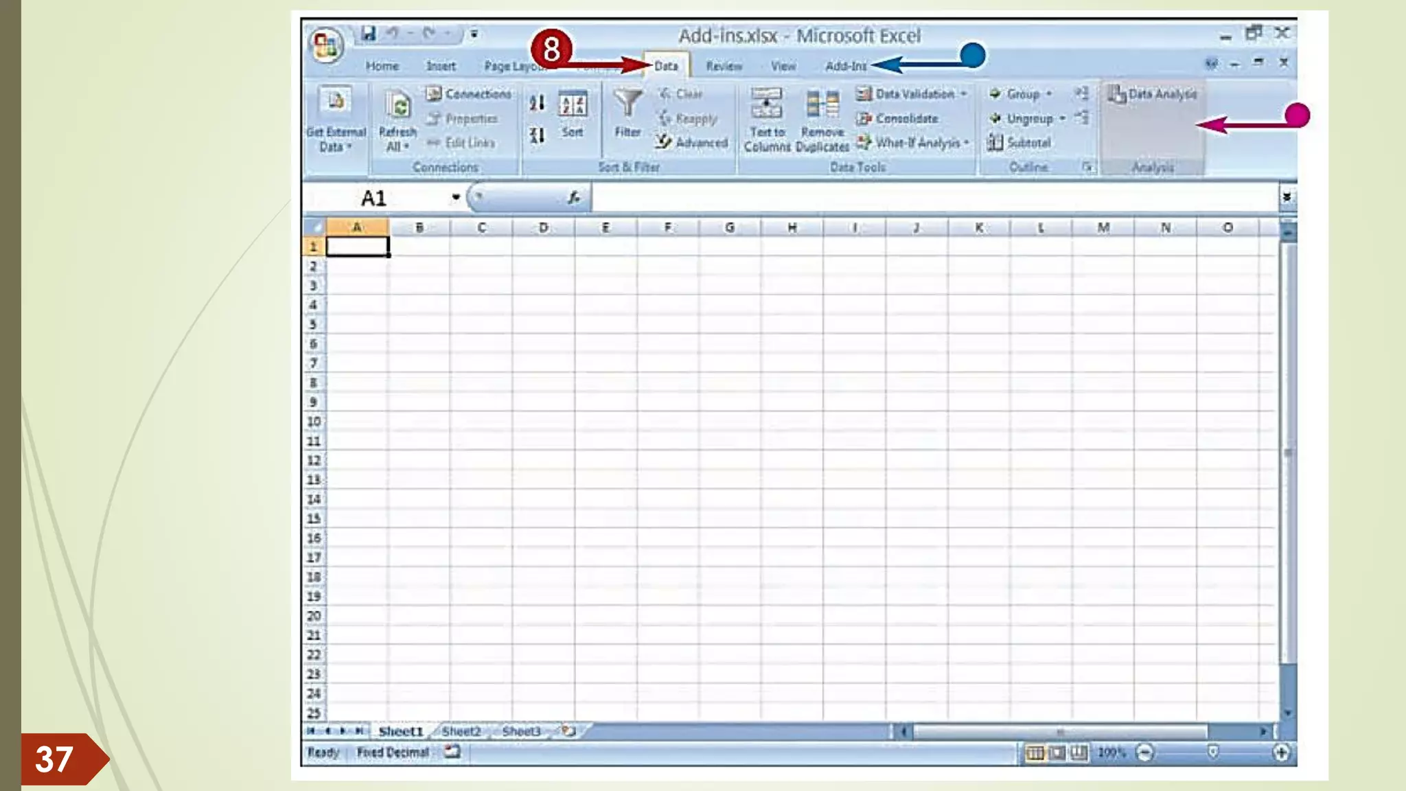Toggle Page Break Preview view button
This screenshot has width=1406, height=791.
1079,753
